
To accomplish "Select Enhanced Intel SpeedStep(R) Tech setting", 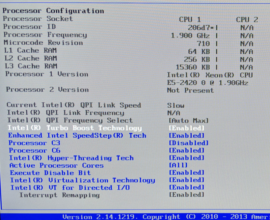I will click(x=77, y=136).
